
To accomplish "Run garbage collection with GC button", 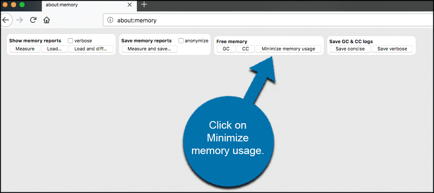I will pos(226,49).
